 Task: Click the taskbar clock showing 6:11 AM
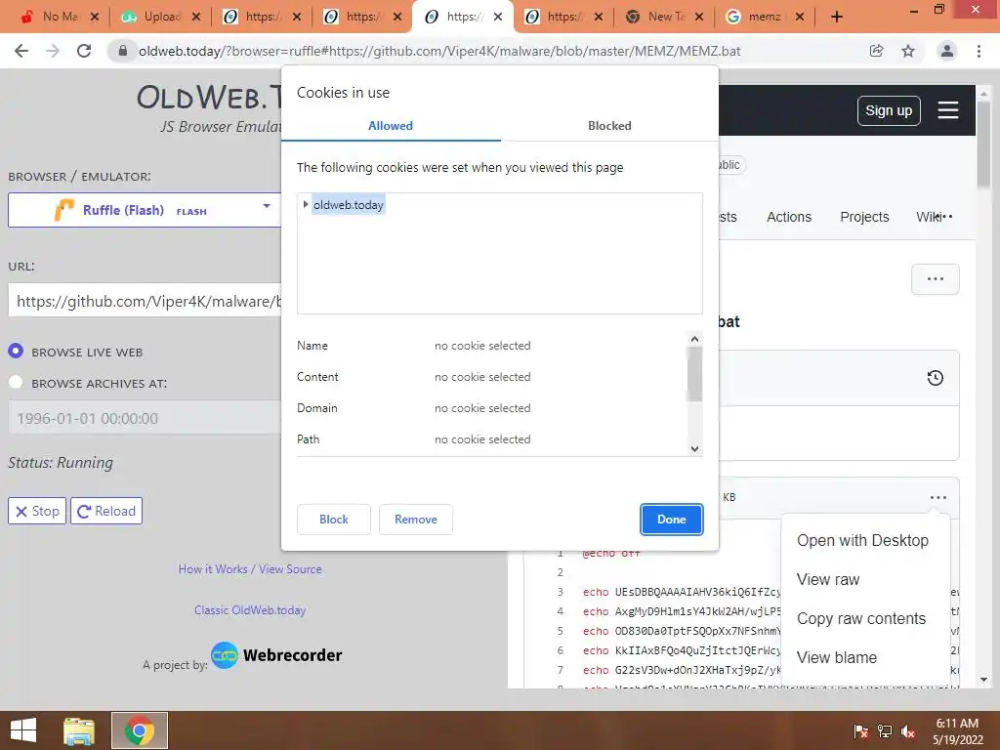click(957, 730)
